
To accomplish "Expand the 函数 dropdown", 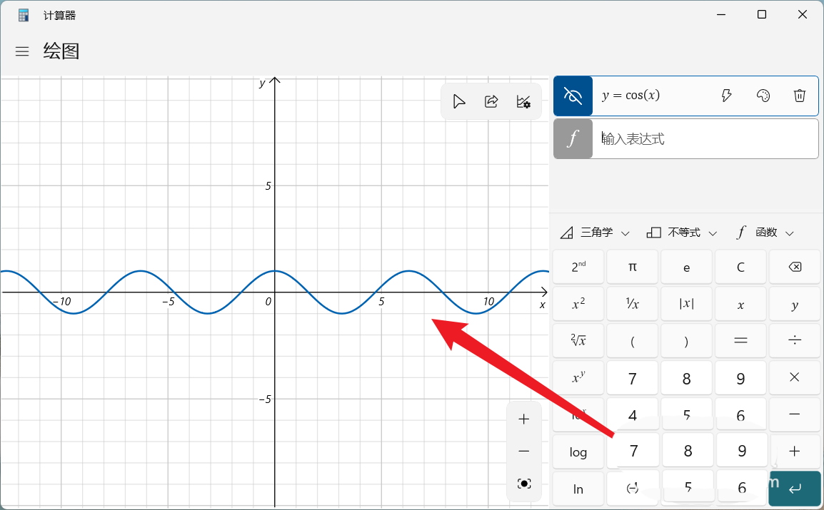I will pos(765,233).
